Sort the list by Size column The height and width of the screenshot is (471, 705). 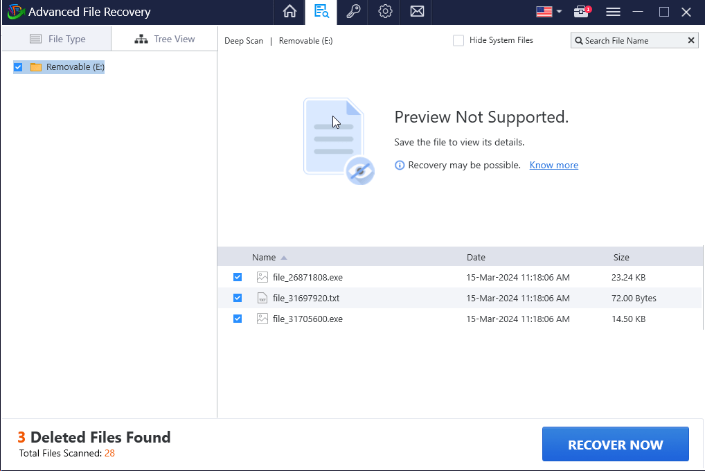pyautogui.click(x=621, y=257)
